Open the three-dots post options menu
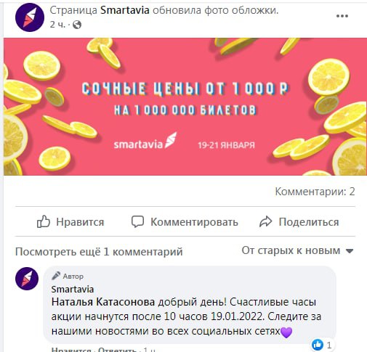 click(342, 16)
